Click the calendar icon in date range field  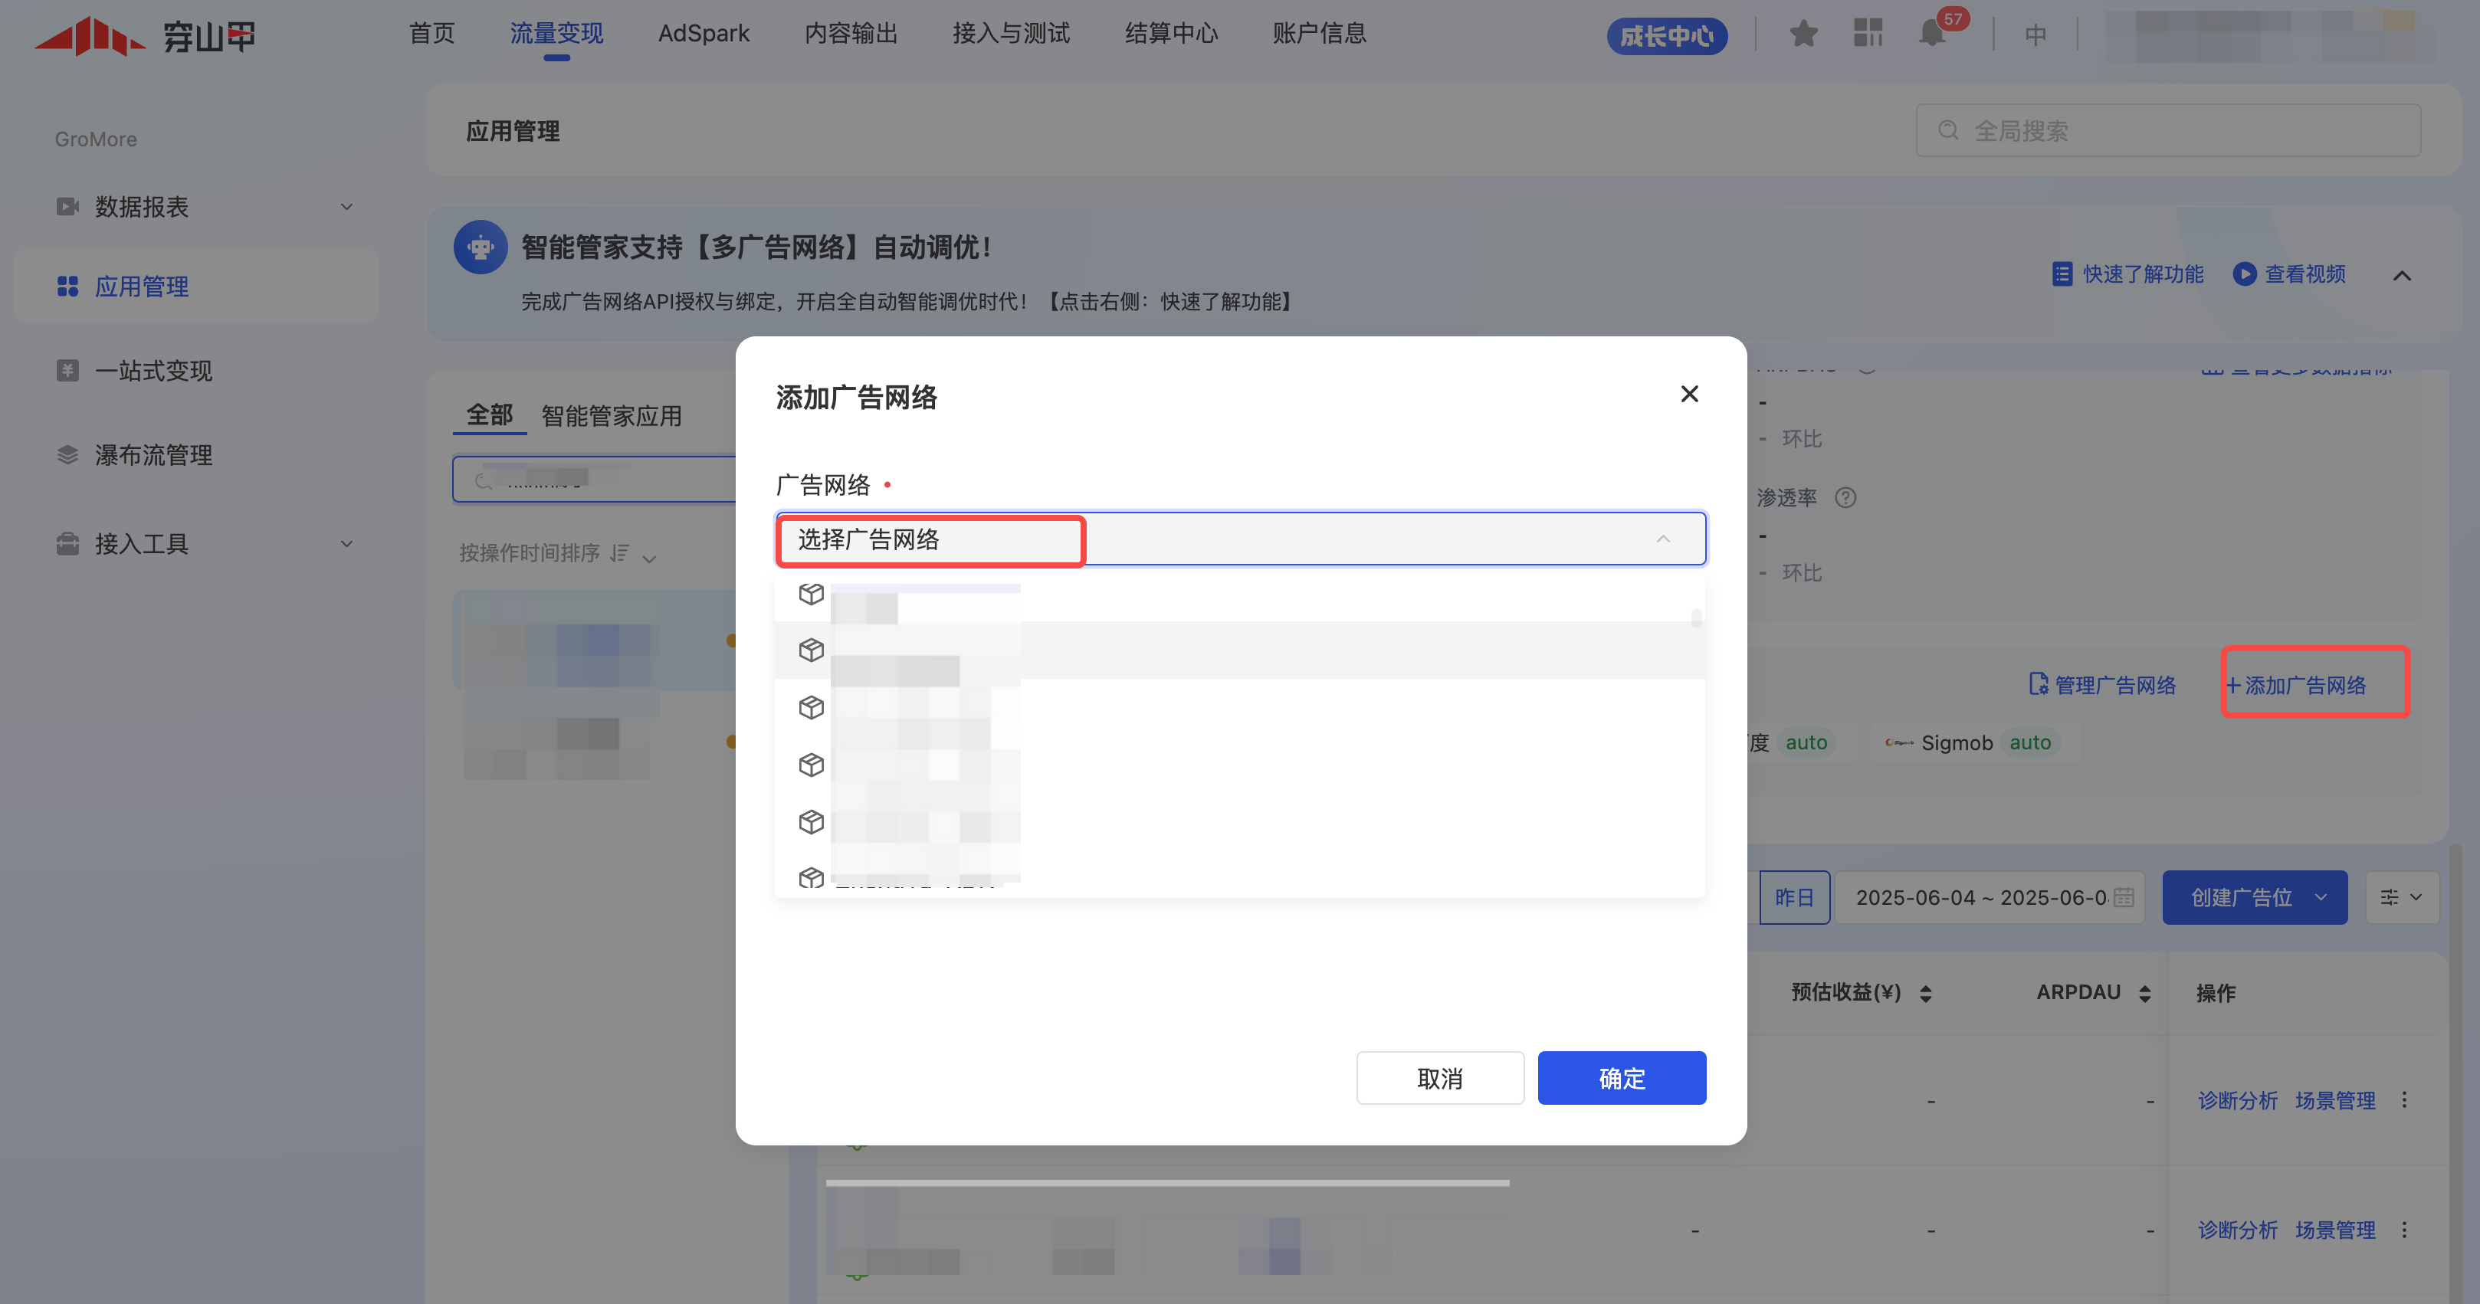(2124, 897)
